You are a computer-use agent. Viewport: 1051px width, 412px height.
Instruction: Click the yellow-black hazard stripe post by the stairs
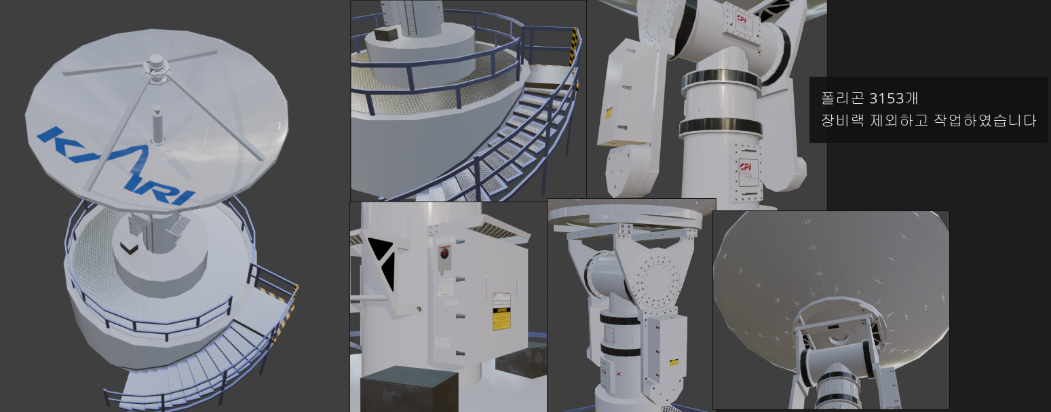pyautogui.click(x=574, y=48)
